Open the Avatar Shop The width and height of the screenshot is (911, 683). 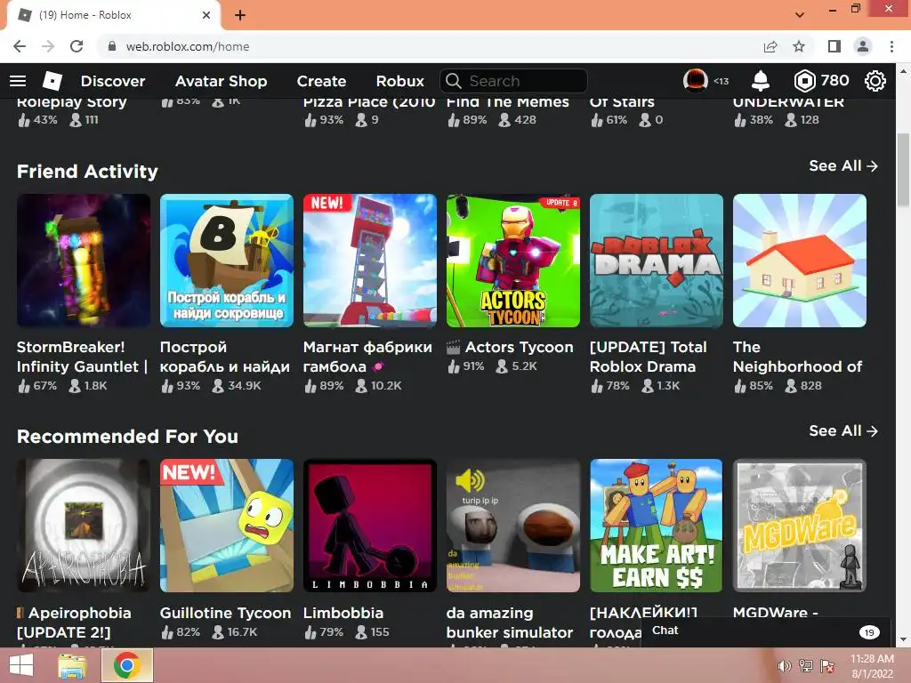221,81
